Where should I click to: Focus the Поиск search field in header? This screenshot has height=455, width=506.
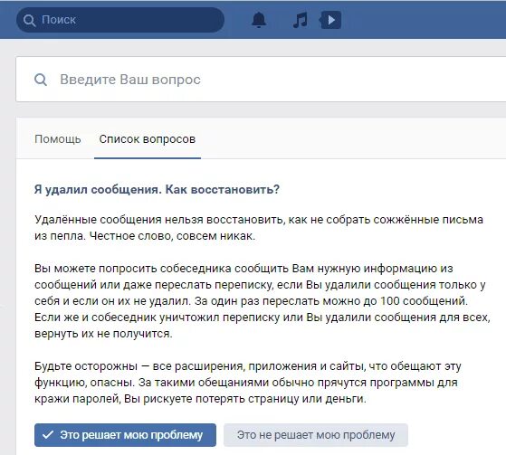[x=120, y=20]
